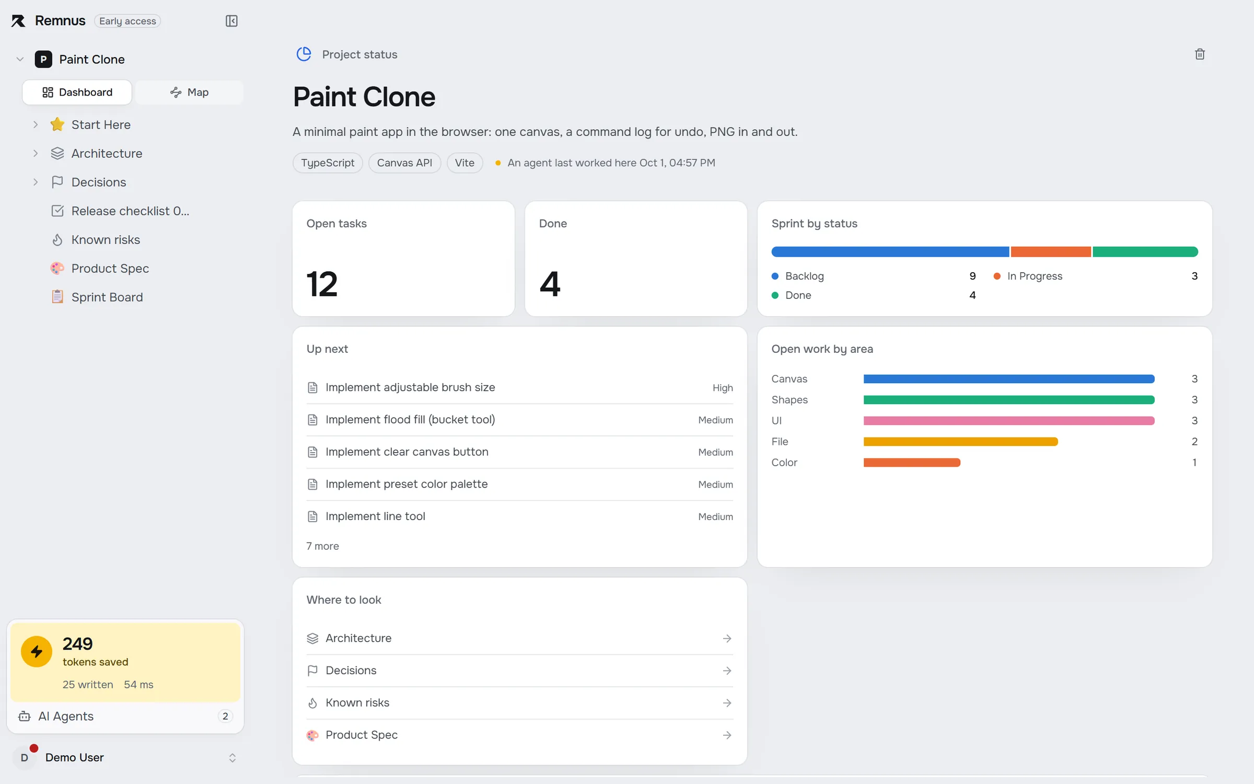Open Product Spec page in sidebar
The image size is (1254, 784).
[110, 268]
